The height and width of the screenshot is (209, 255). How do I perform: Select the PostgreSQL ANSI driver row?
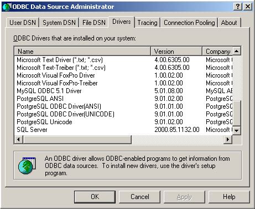pos(123,99)
